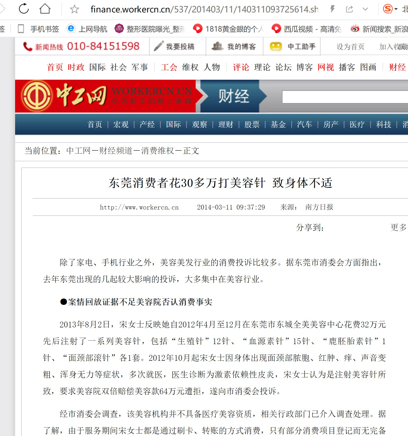
Task: Open the Sogou search engine selector
Action: tap(390, 9)
